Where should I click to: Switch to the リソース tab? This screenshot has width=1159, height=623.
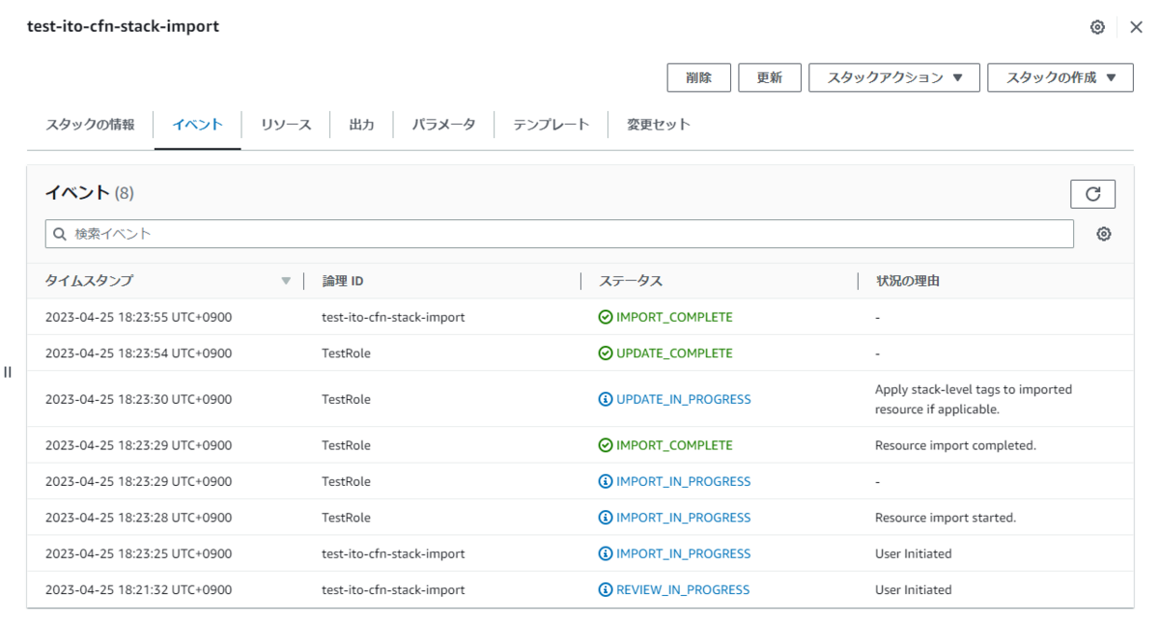tap(284, 124)
